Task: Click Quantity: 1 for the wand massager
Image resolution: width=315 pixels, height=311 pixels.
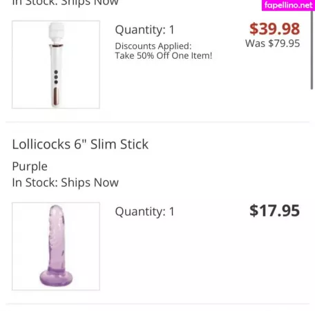Action: click(145, 30)
